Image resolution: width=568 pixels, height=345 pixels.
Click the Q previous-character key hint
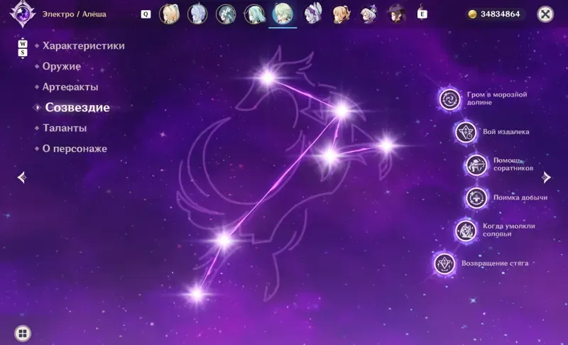(x=146, y=14)
